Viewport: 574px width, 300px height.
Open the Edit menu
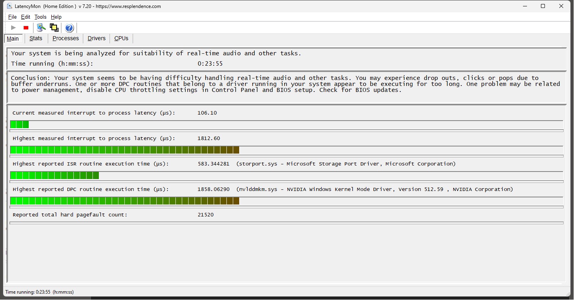point(26,17)
